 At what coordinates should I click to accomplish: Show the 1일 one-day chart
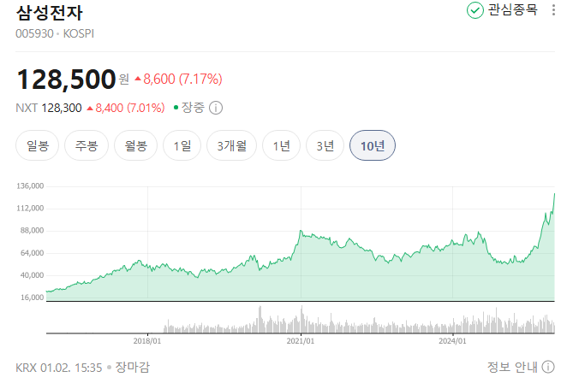pos(182,145)
